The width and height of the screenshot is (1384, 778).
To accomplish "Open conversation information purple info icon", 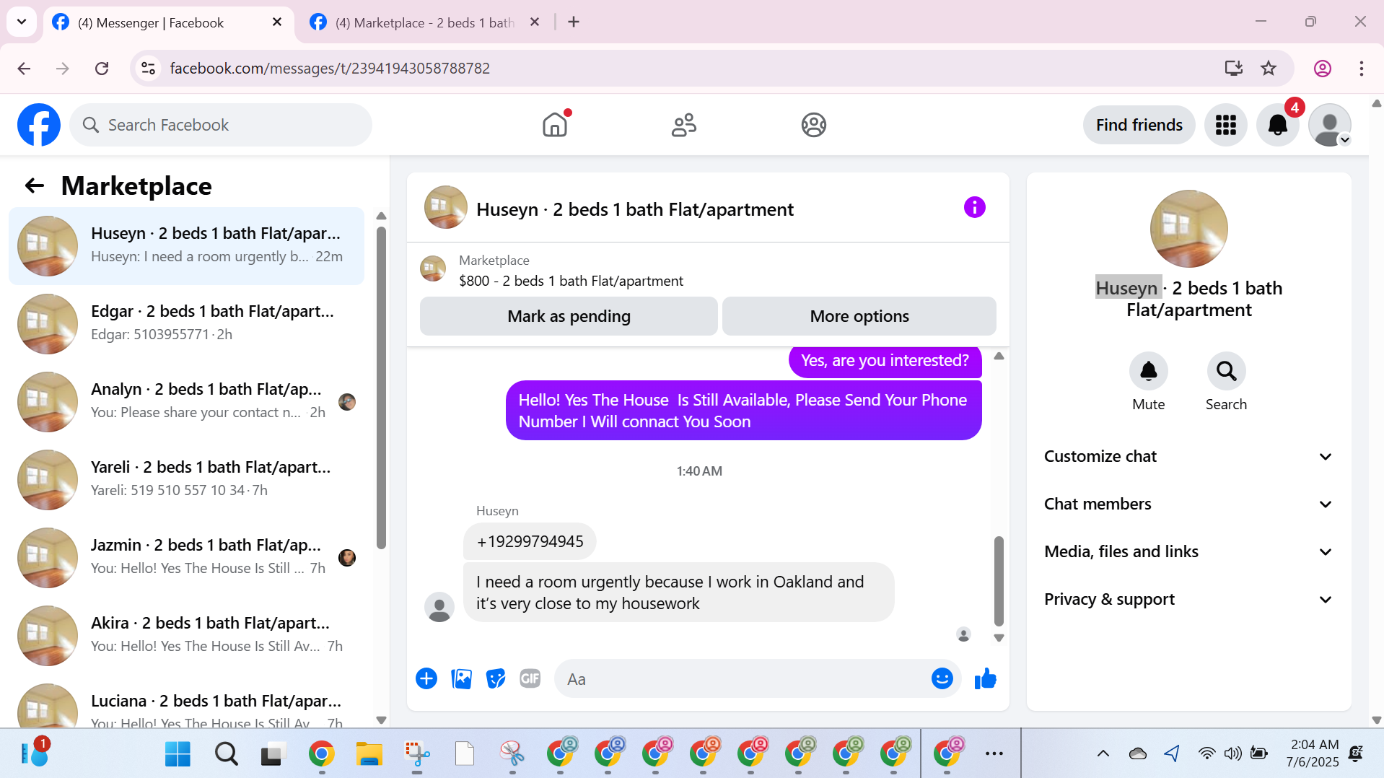I will pos(974,208).
